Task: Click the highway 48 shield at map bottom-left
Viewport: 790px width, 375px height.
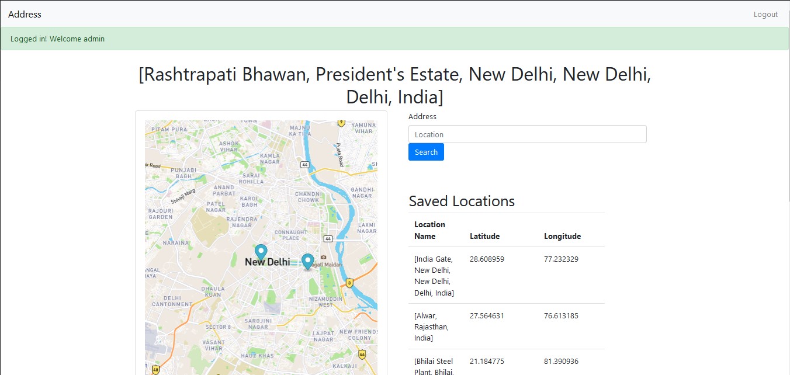Action: coord(156,370)
